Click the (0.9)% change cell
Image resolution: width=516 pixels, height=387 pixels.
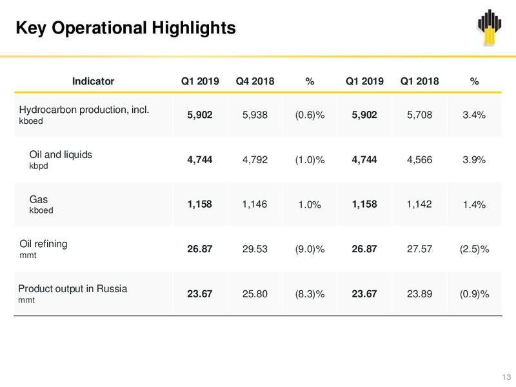474,294
